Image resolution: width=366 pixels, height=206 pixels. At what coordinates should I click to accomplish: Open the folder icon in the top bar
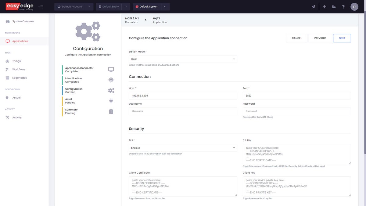point(334,6)
